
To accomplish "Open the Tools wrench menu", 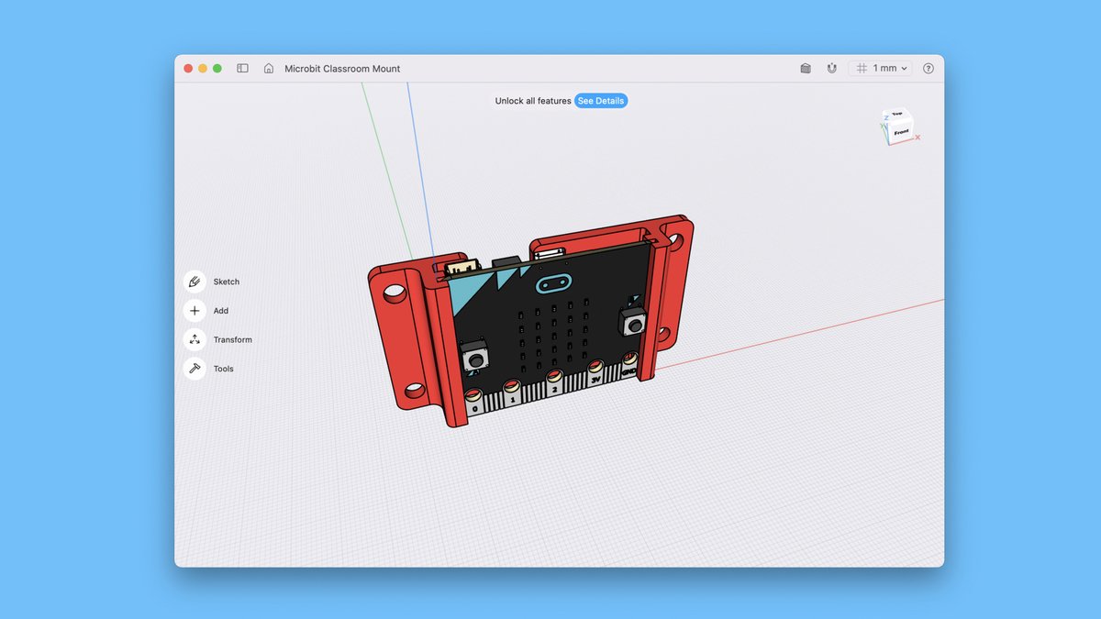I will click(195, 369).
